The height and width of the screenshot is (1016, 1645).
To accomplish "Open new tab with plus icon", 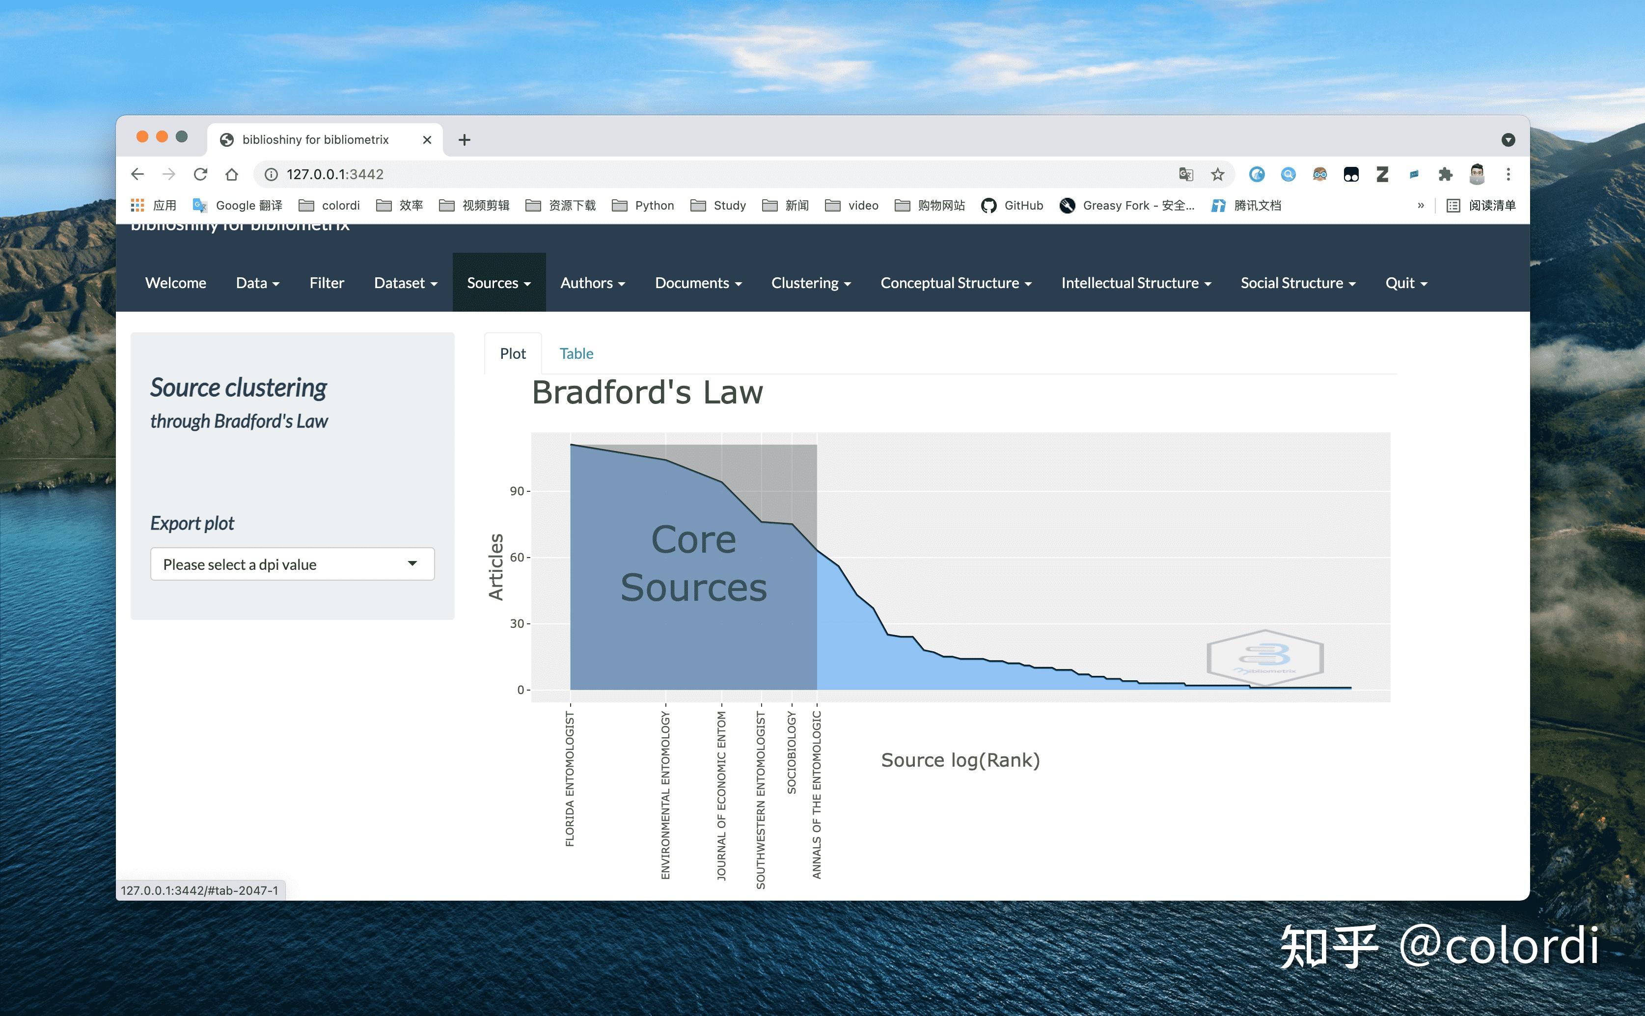I will [x=464, y=140].
